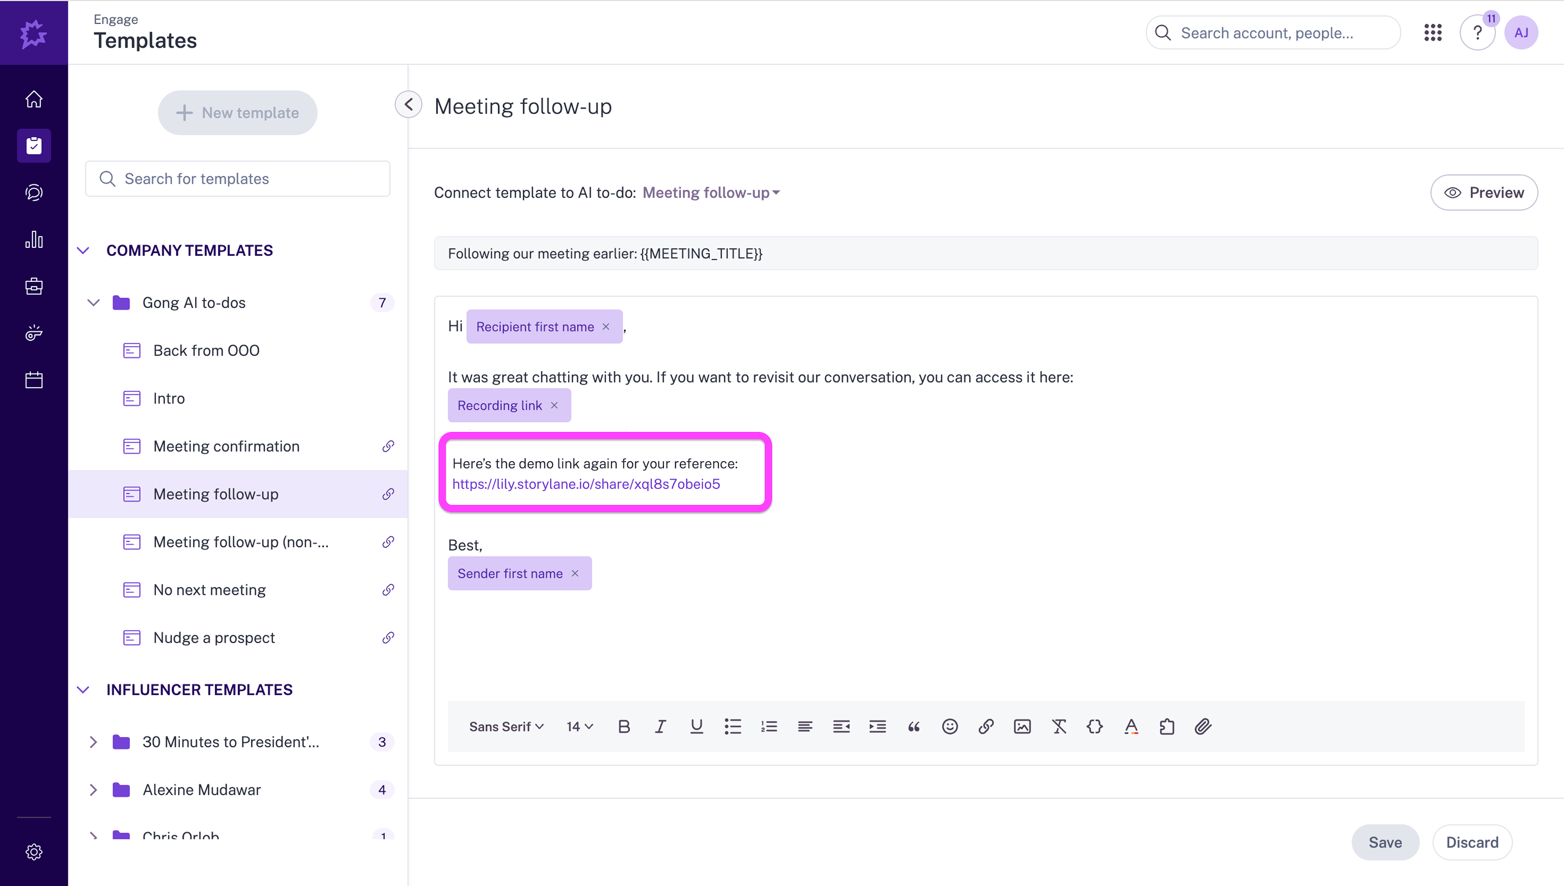Screen dimensions: 1564x886
Task: Click the Search for templates field
Action: (x=238, y=178)
